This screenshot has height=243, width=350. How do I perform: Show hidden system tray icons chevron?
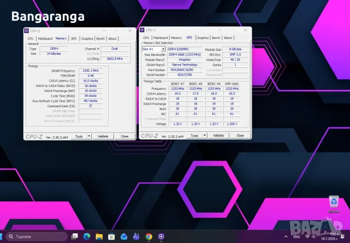coord(286,236)
